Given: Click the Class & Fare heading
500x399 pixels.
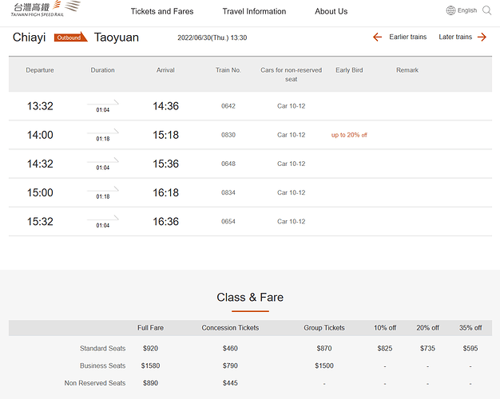Looking at the screenshot, I should 250,298.
